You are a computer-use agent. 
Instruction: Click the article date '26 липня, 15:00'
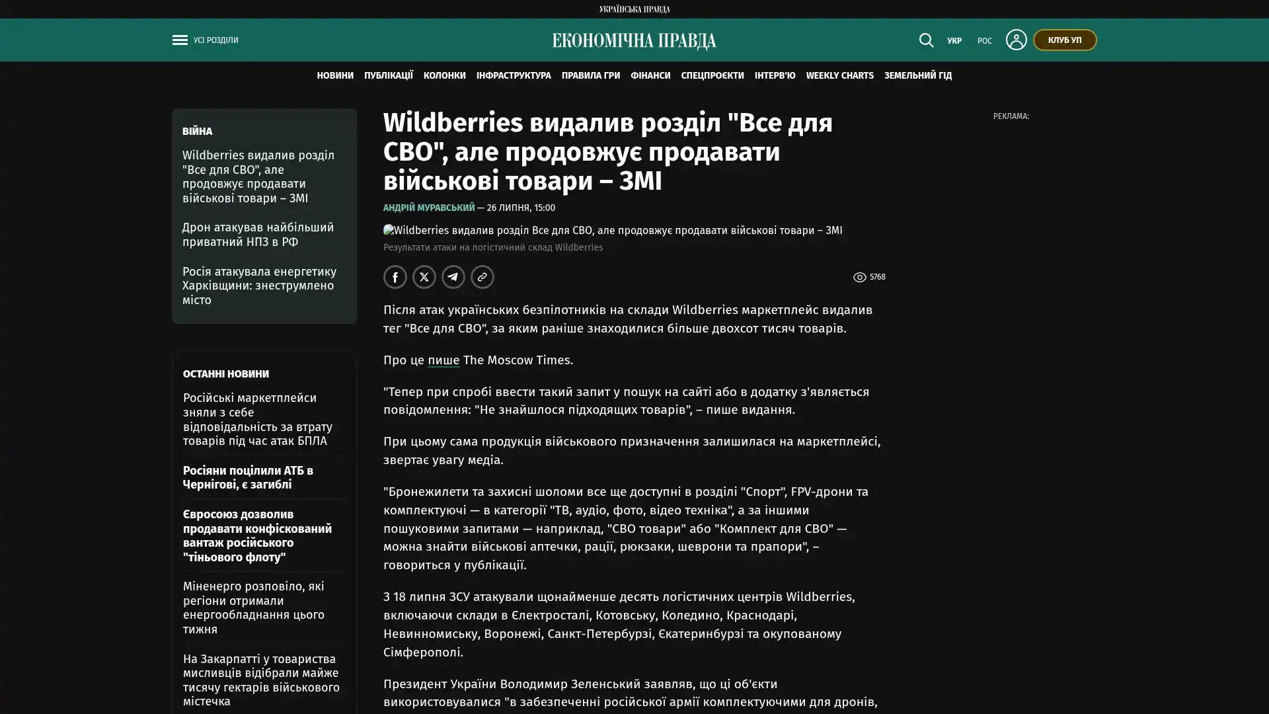521,208
